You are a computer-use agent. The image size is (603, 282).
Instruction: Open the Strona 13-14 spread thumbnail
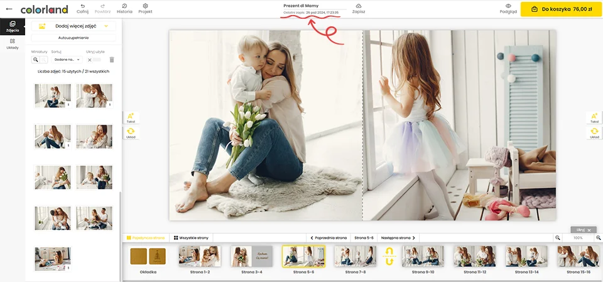(x=526, y=256)
